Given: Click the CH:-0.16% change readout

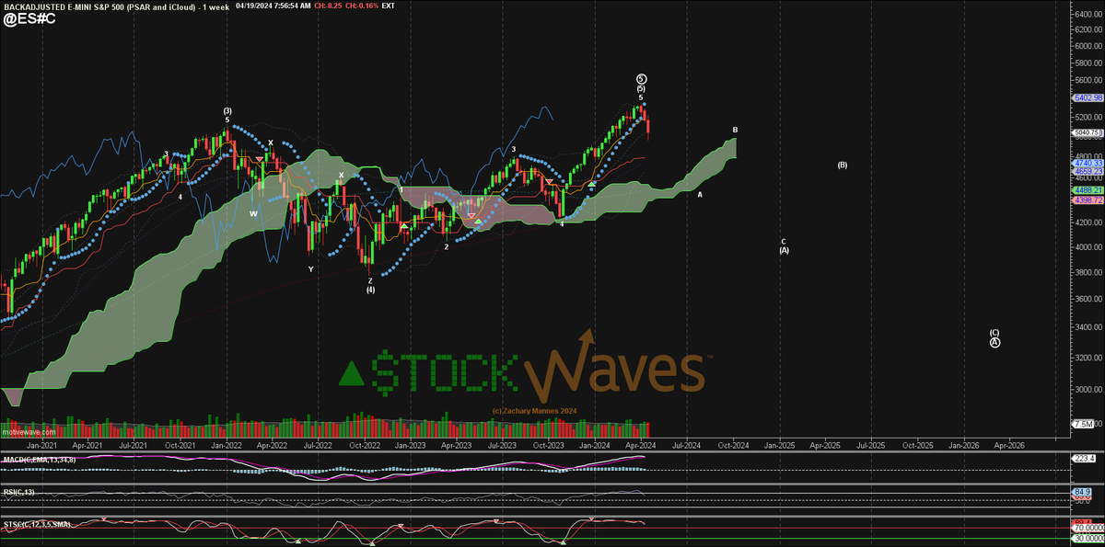Looking at the screenshot, I should point(360,6).
